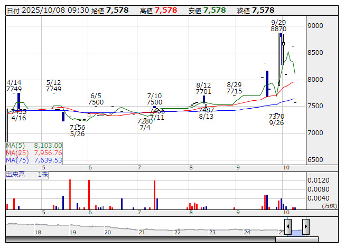This screenshot has width=345, height=248.
Task: Click the MA(25) legend entry
Action: 34,153
